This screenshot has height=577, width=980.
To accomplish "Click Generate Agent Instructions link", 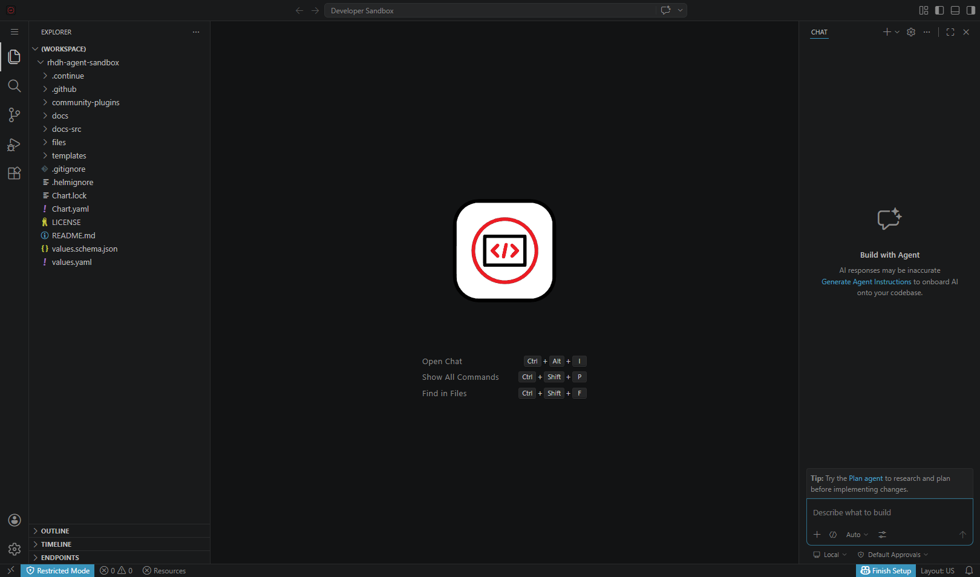I will pyautogui.click(x=866, y=282).
